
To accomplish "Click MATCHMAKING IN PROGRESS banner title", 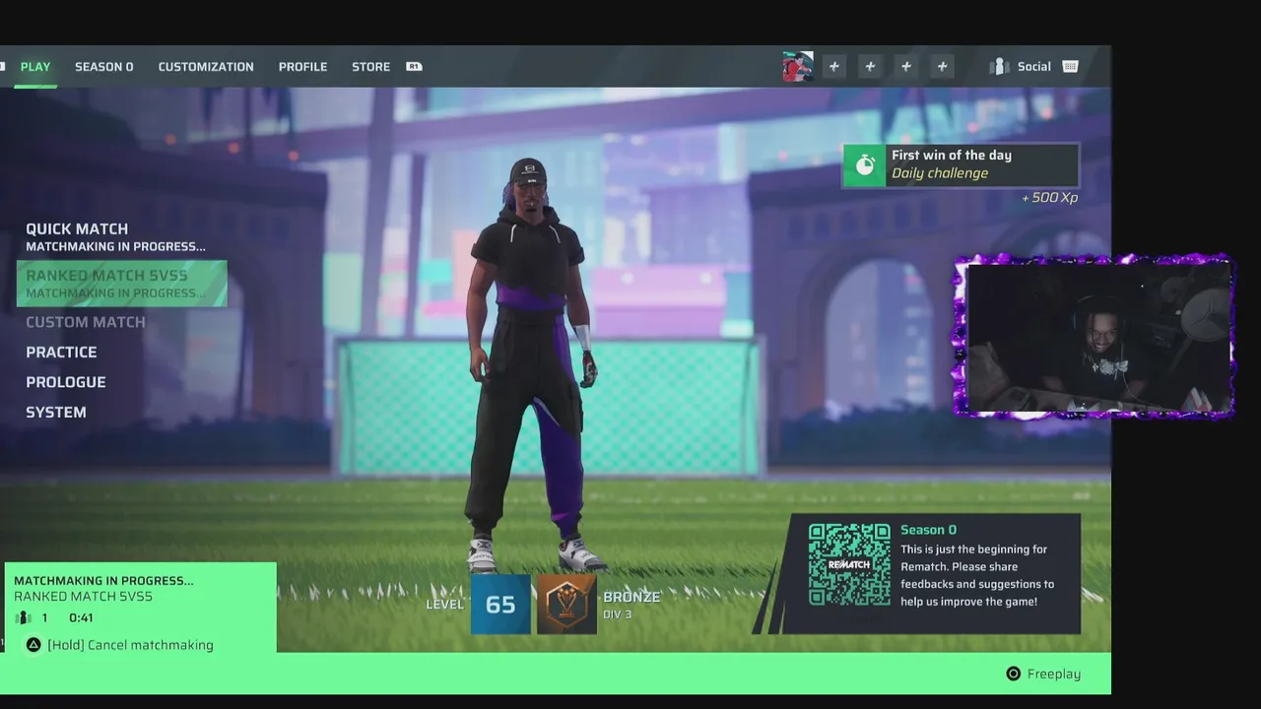I will (103, 581).
